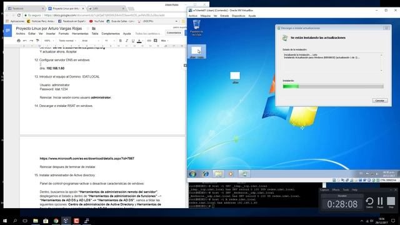Select the paint format tool in Docs

[x=37, y=41]
